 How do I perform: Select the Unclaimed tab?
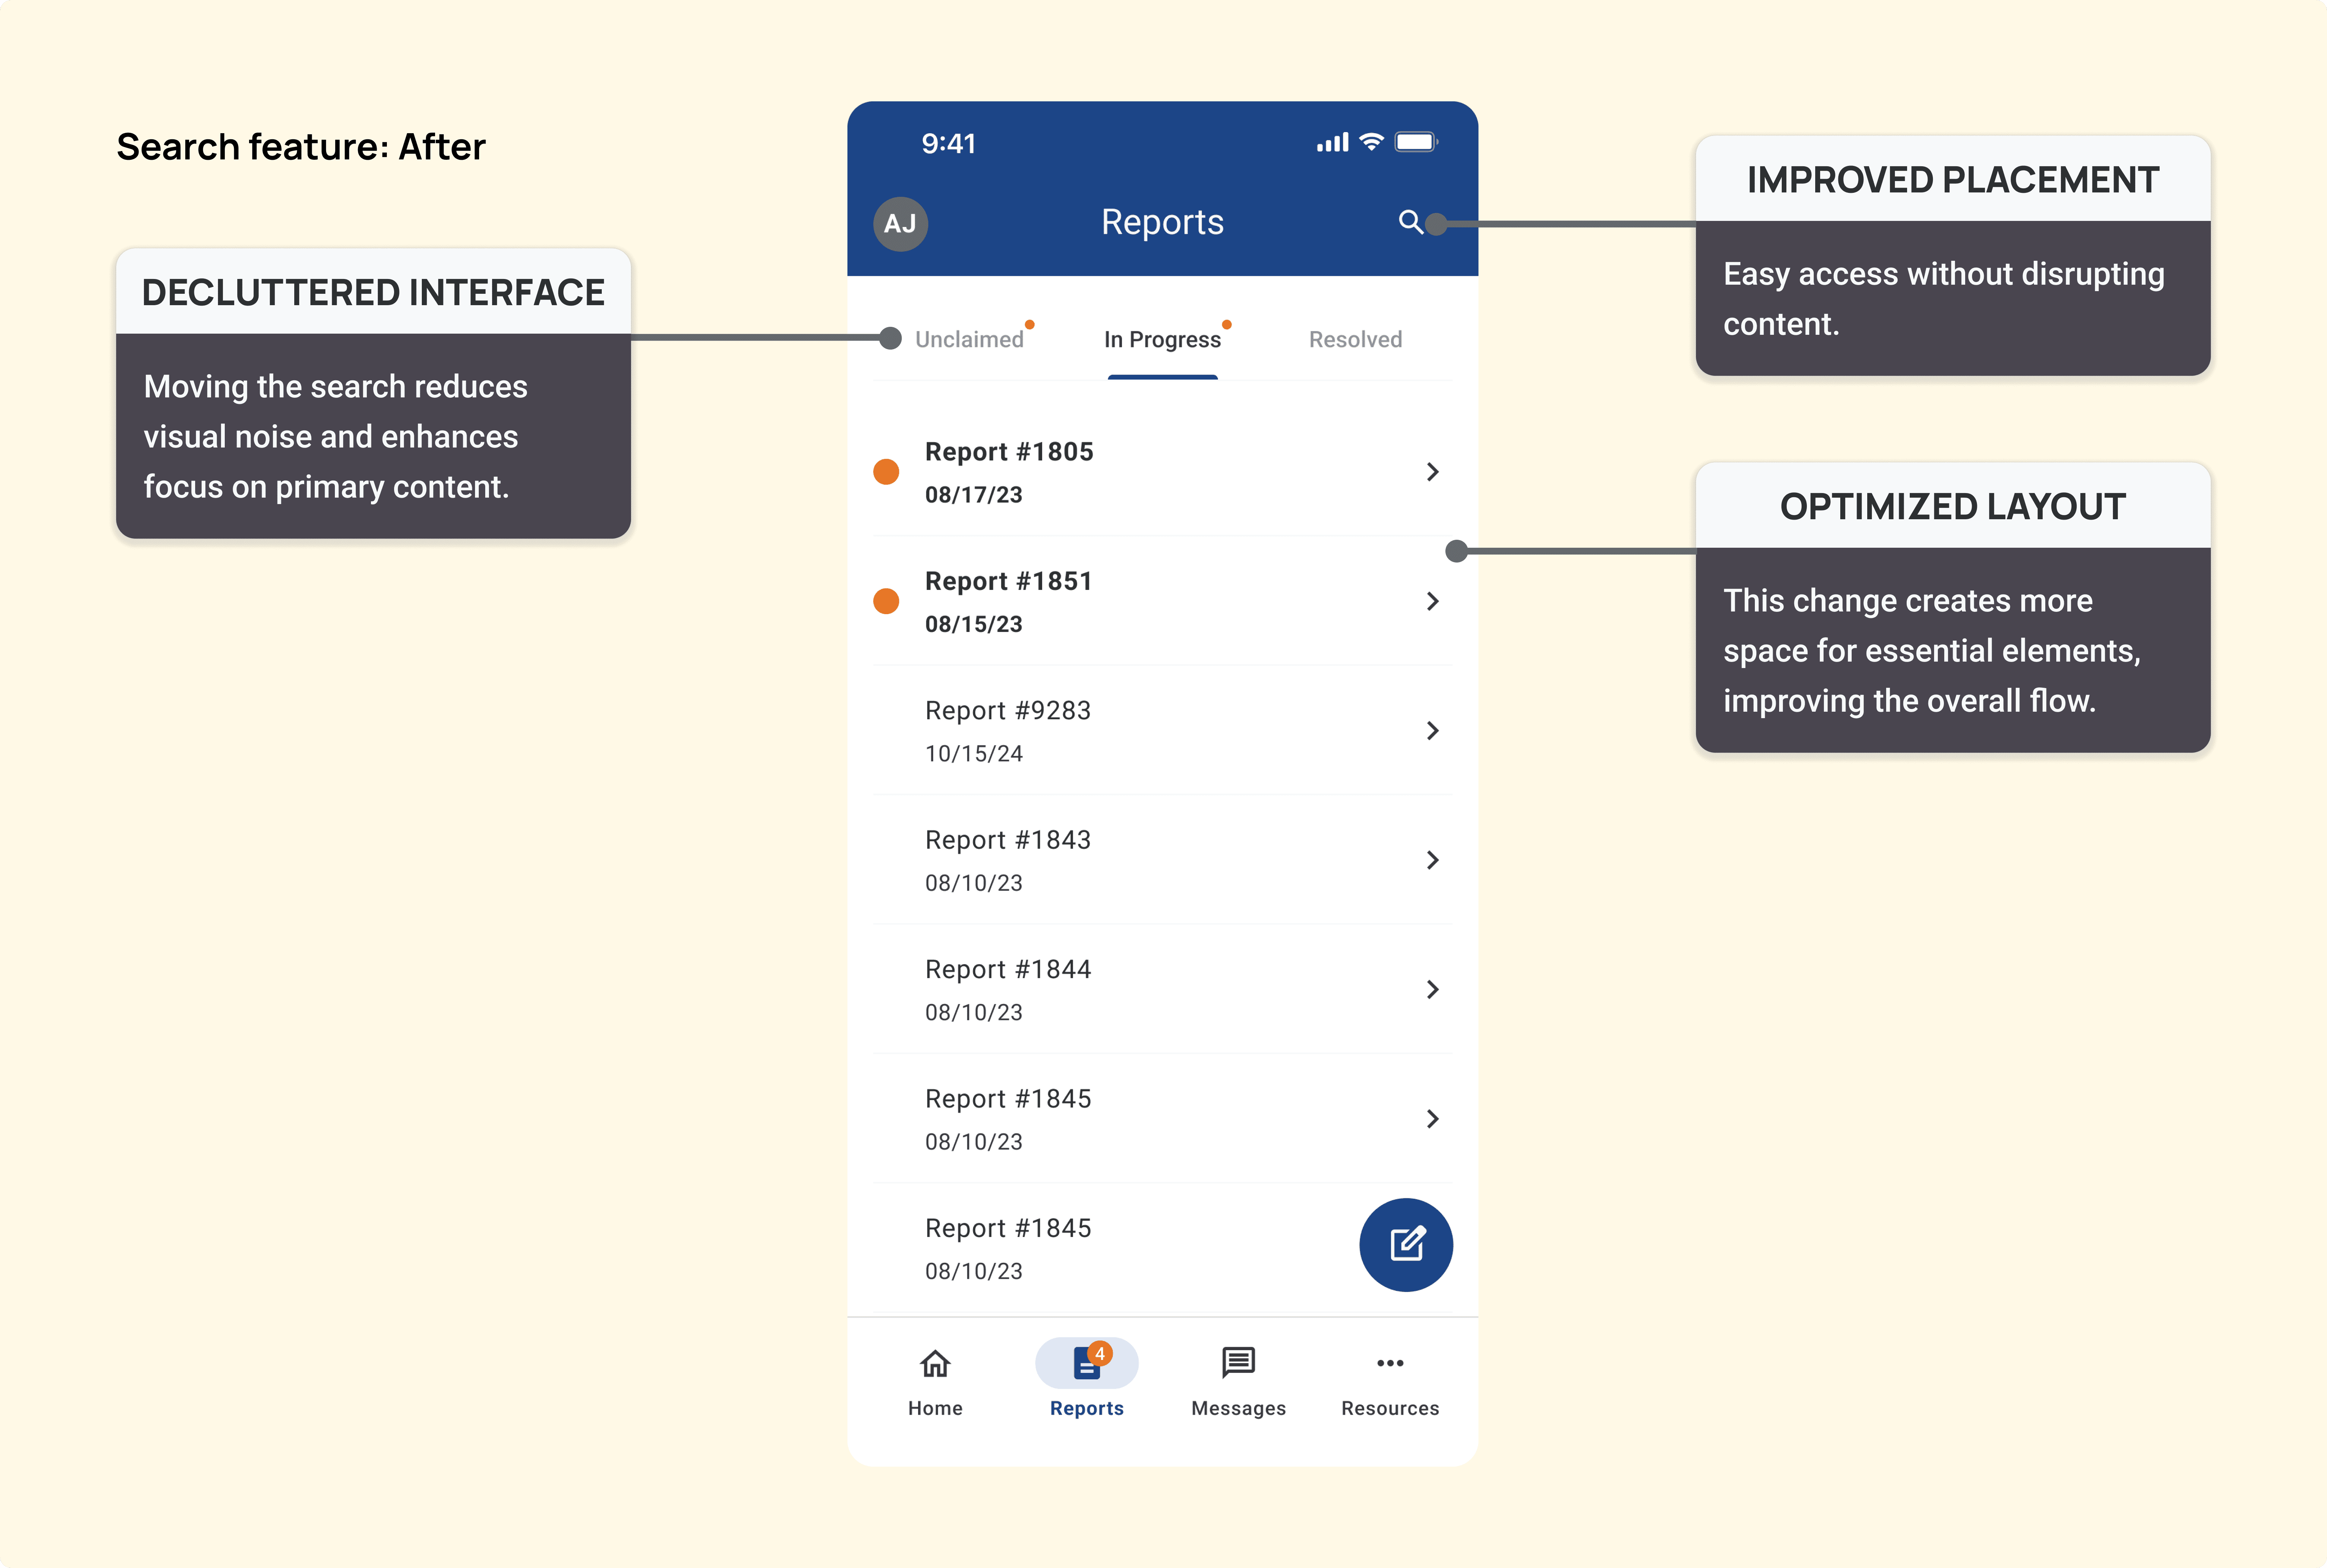[x=969, y=338]
